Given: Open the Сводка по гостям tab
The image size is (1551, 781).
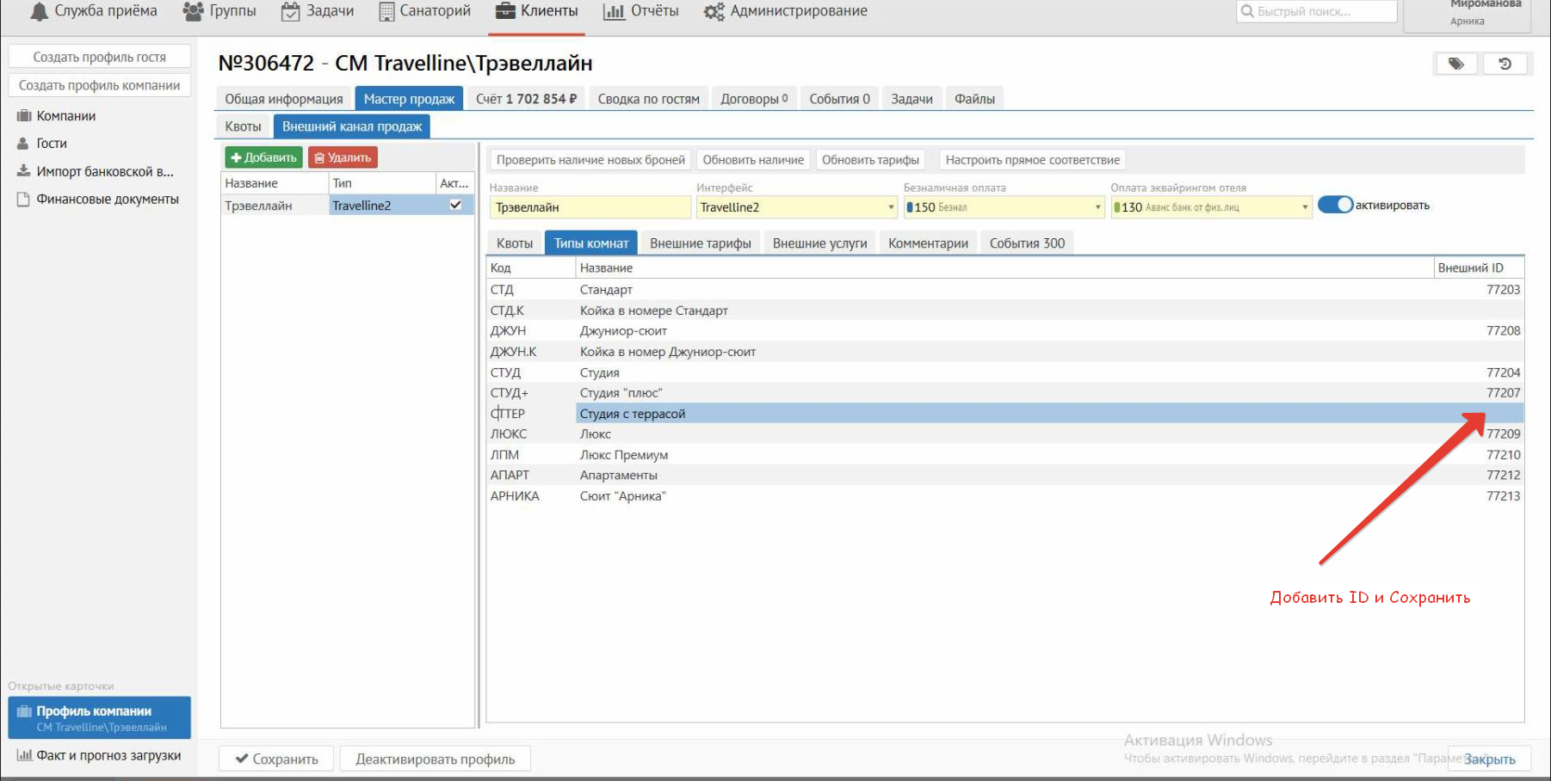Looking at the screenshot, I should (x=648, y=99).
